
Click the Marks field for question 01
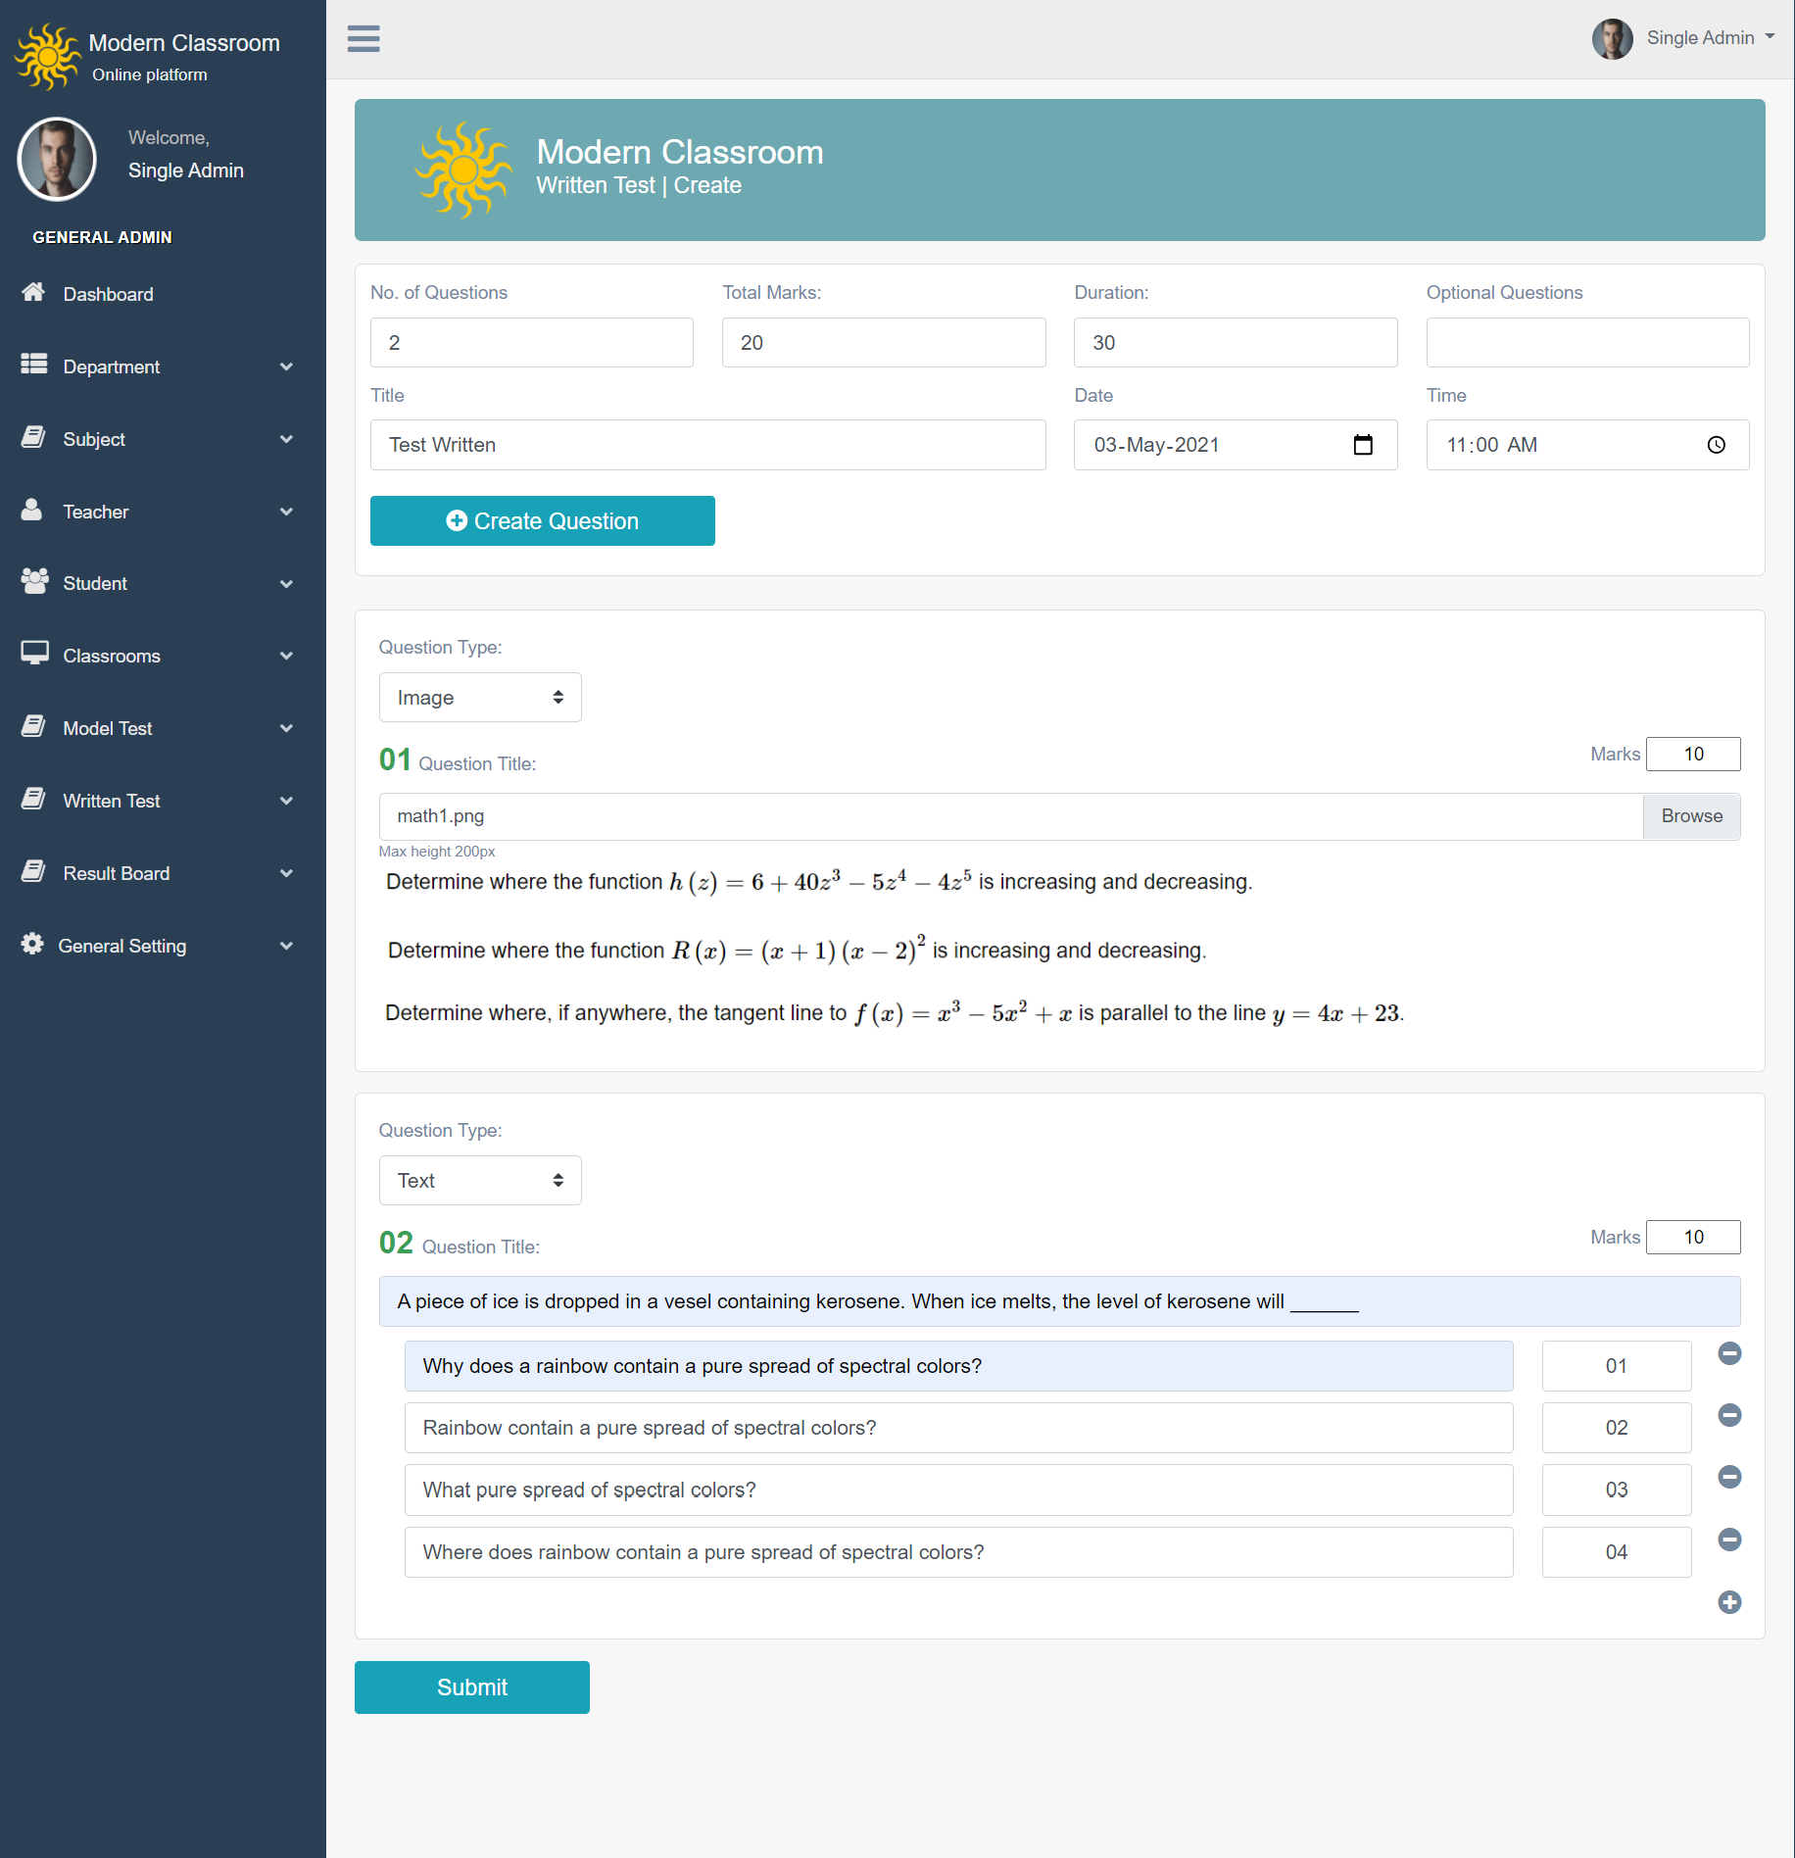1693,754
